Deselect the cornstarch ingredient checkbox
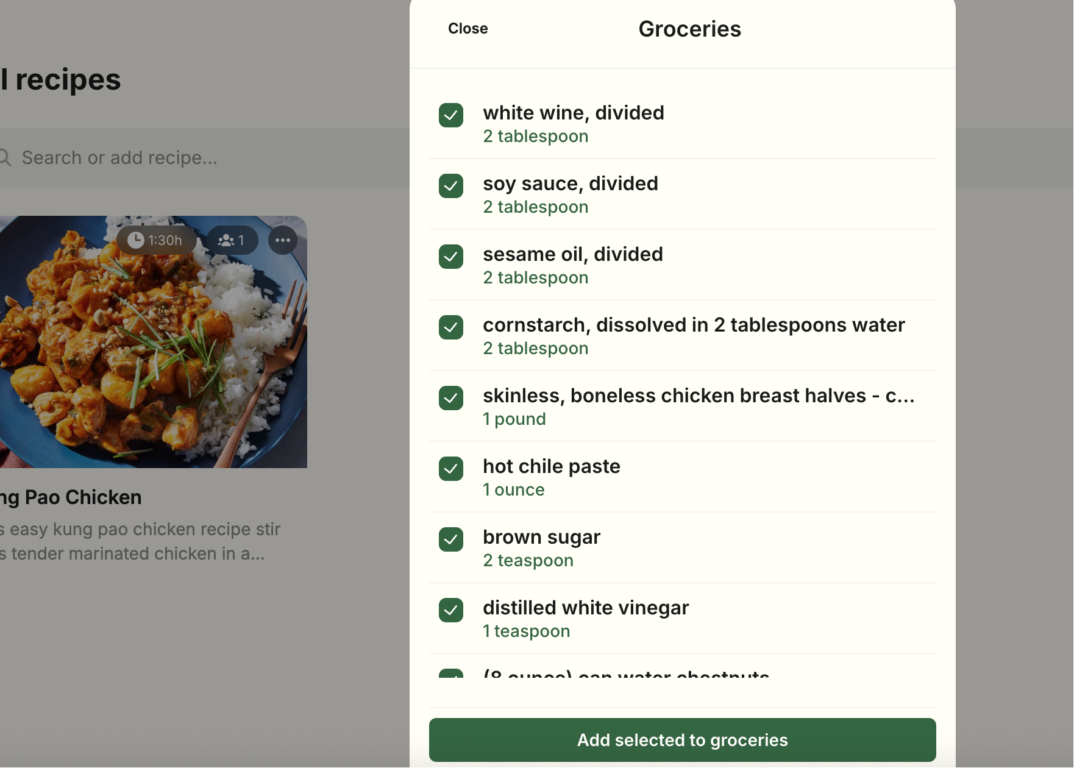The height and width of the screenshot is (768, 1074). [x=451, y=327]
